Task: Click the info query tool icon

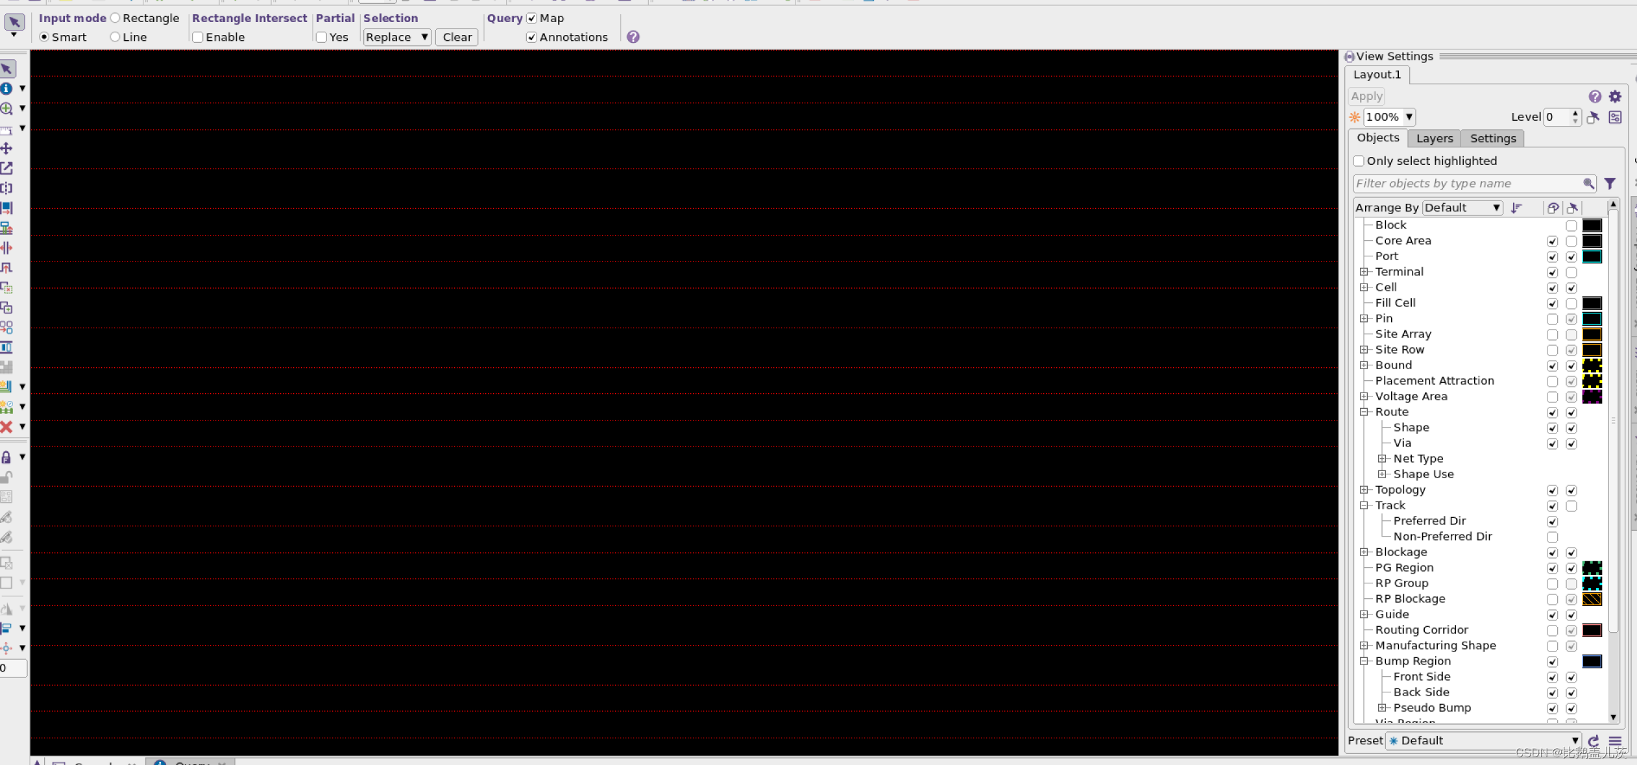Action: pyautogui.click(x=6, y=88)
